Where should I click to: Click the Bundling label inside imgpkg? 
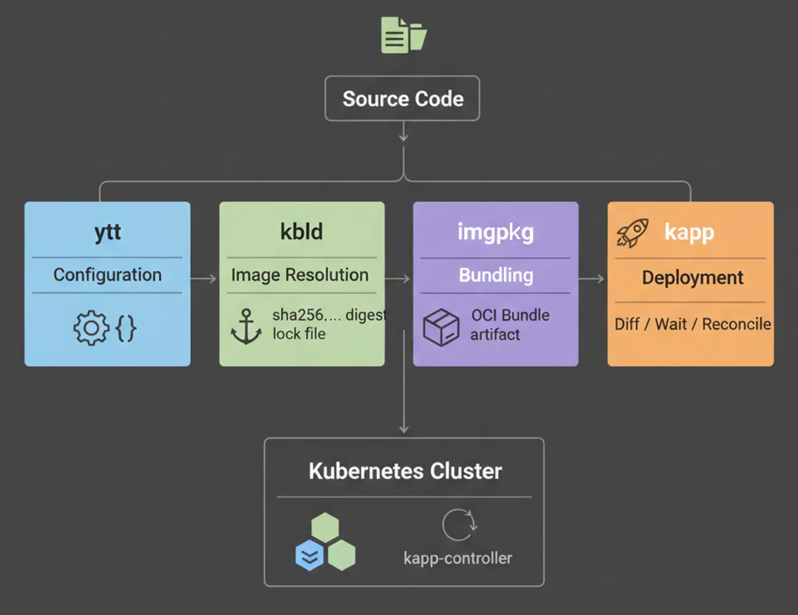[495, 276]
